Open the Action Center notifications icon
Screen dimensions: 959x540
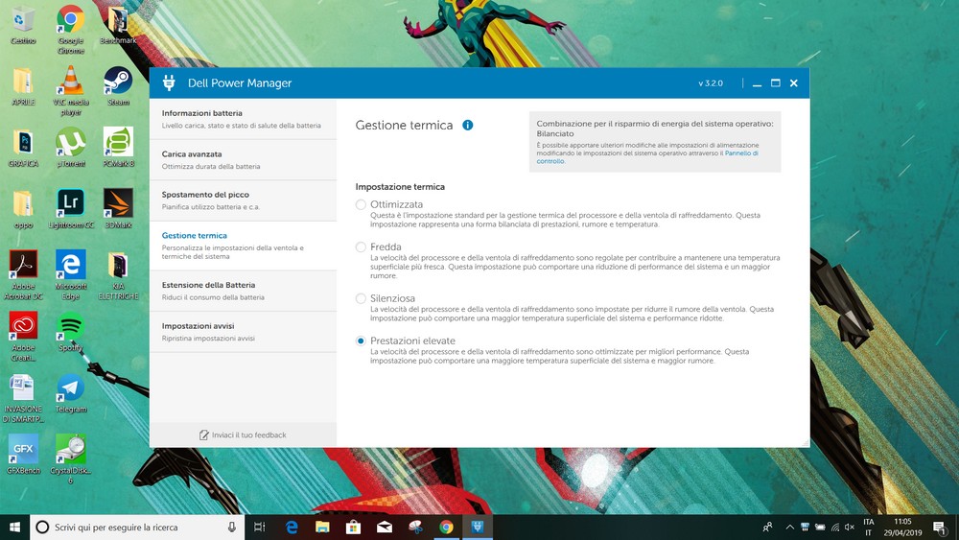pyautogui.click(x=939, y=527)
